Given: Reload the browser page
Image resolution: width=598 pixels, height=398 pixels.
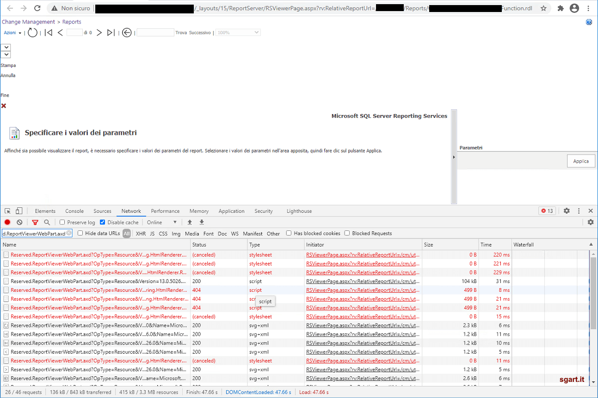Looking at the screenshot, I should click(x=37, y=8).
